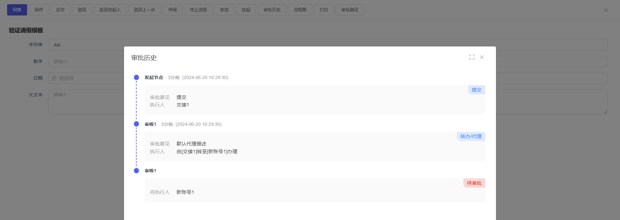
Task: Click 驳回上一步 toolbar button
Action: click(144, 10)
